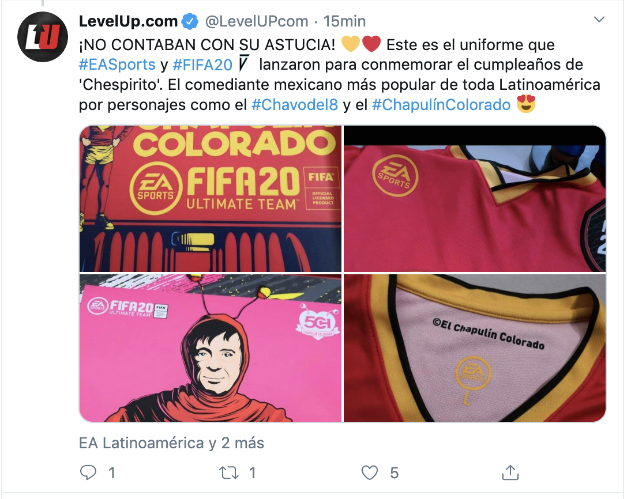Click the reply speech bubble icon
Screen dimensions: 631x499
click(x=88, y=472)
